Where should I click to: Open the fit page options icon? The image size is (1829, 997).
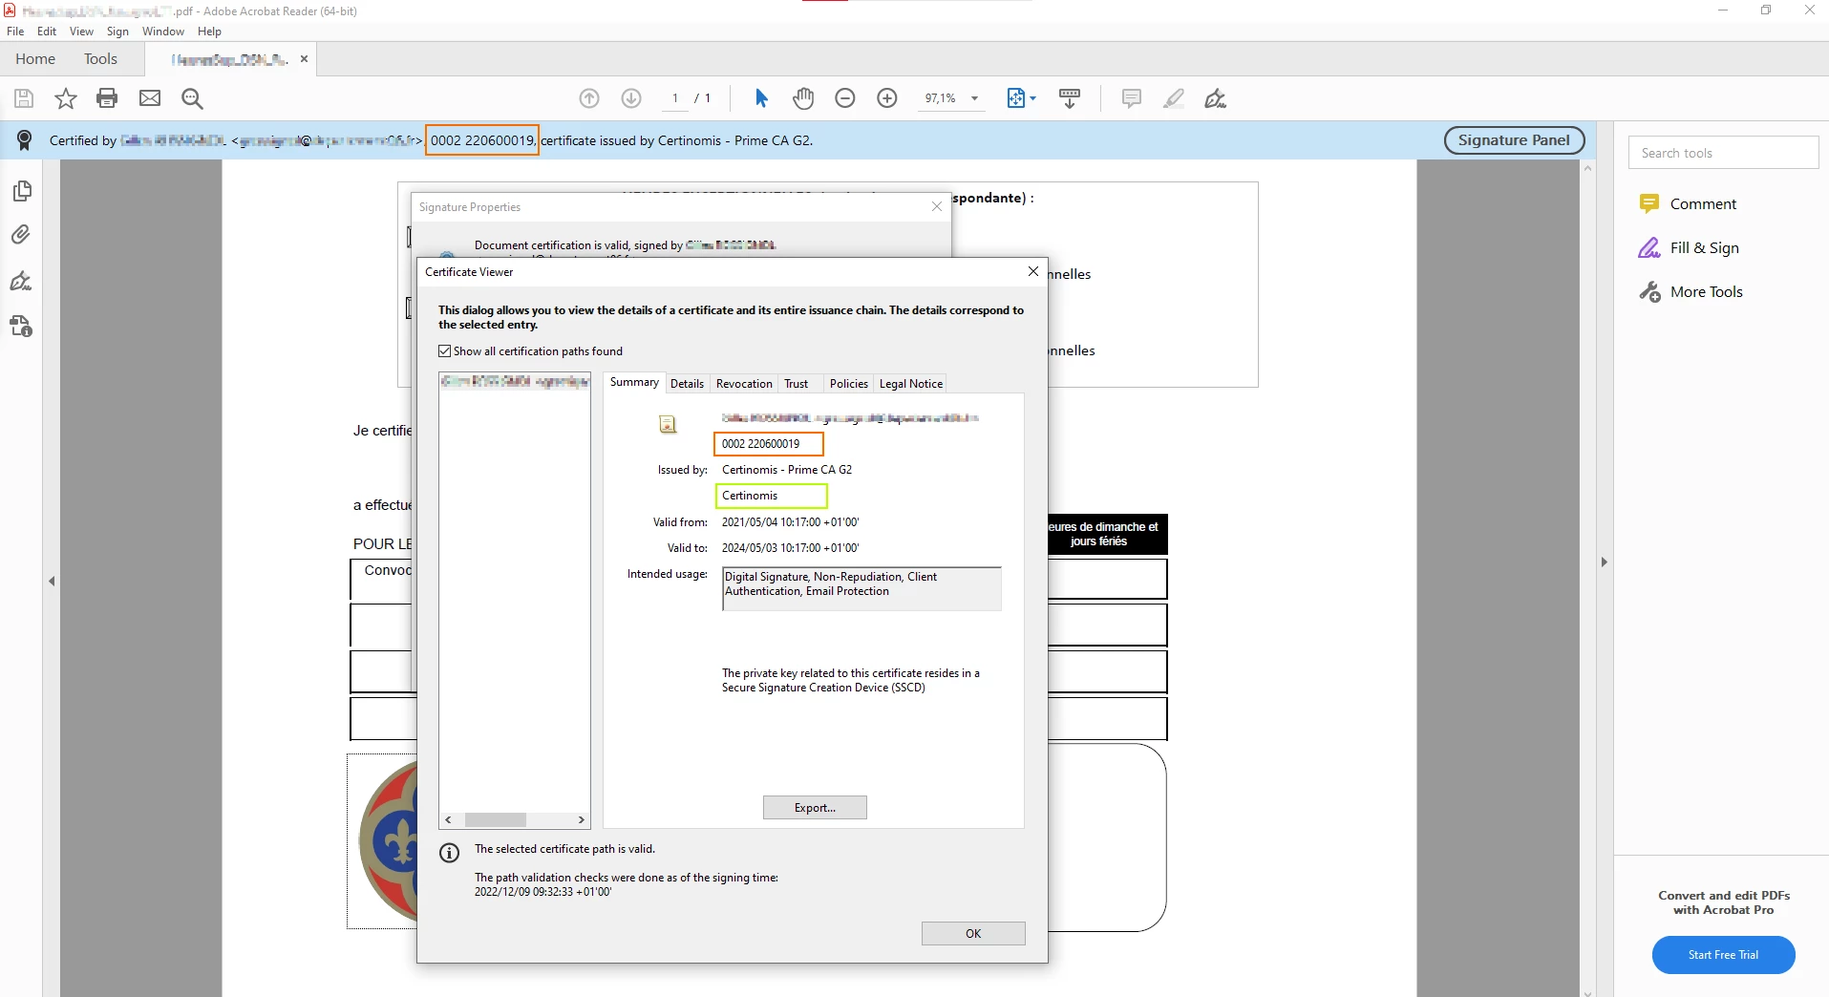(x=1021, y=98)
